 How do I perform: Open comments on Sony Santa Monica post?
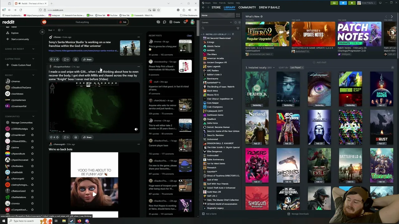(x=66, y=59)
